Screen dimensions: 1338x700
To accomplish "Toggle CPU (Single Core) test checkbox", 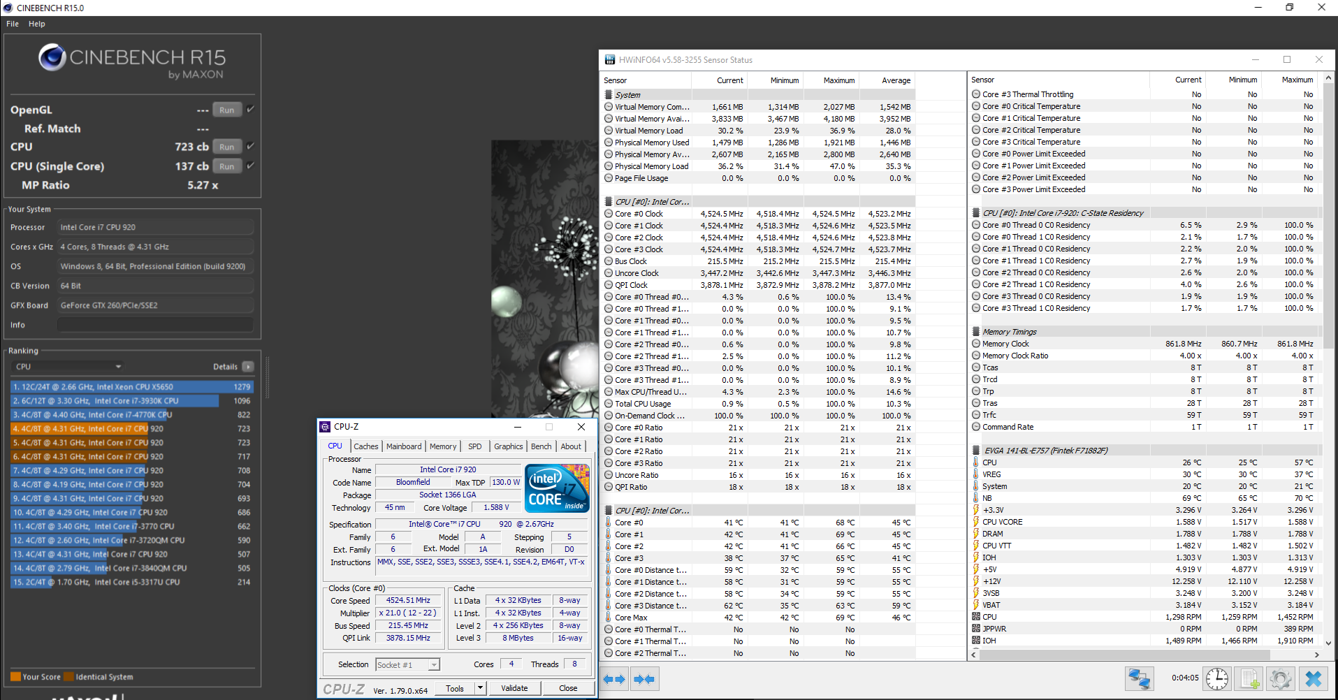I will point(250,166).
